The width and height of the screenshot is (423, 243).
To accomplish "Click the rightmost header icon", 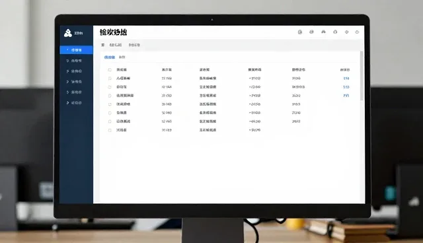I will (x=357, y=32).
